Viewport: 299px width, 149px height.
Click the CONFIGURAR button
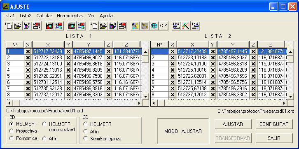tap(274, 124)
